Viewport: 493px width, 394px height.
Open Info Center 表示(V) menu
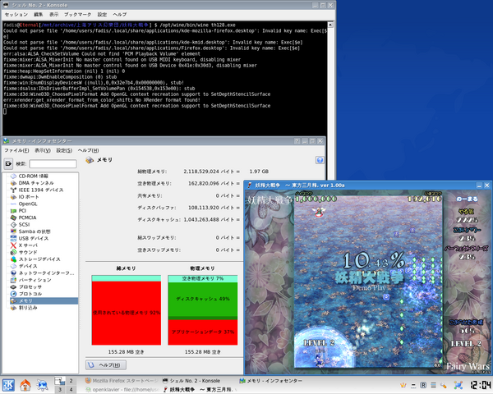coord(43,150)
